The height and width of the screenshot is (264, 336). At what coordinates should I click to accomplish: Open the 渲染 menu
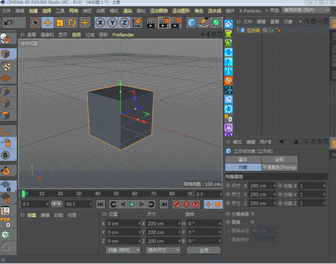(128, 11)
